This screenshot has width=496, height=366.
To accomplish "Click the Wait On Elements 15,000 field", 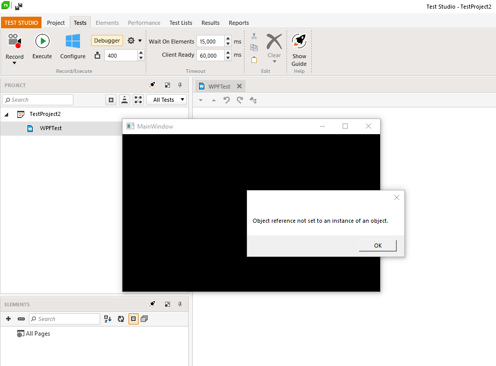I will 211,42.
